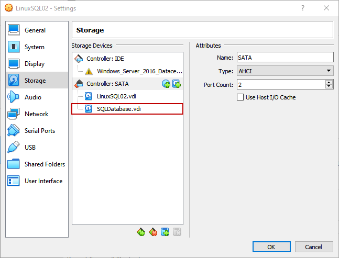This screenshot has height=258, width=339.
Task: Click the add new controller icon below the list
Action: [141, 232]
